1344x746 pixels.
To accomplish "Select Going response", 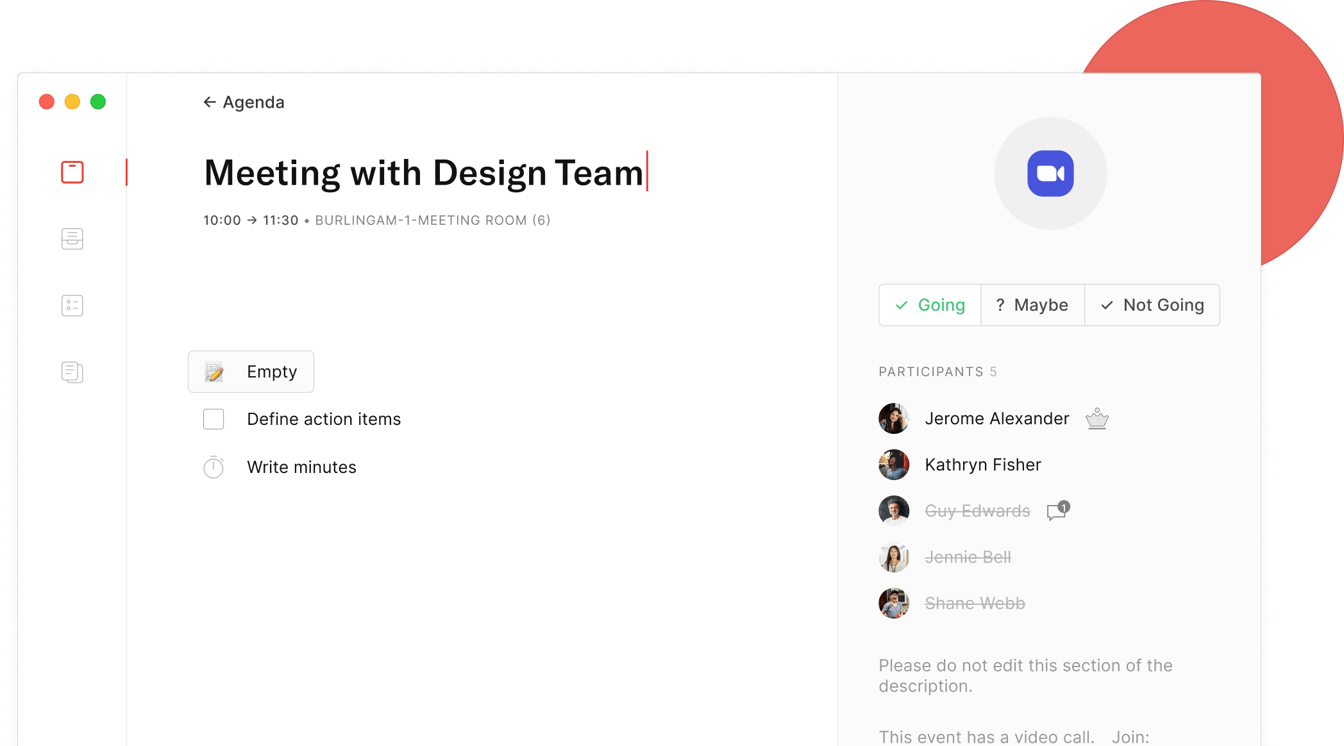I will point(930,305).
